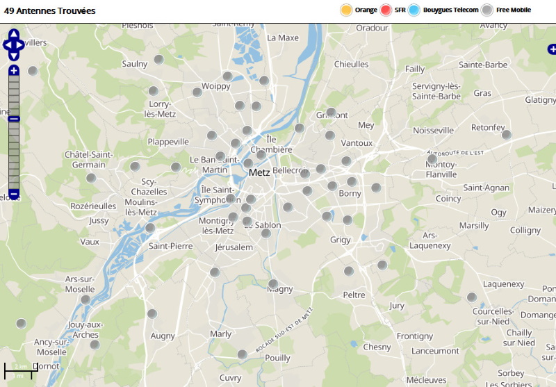Click the Frontigny place name
The image size is (556, 387).
point(414,336)
